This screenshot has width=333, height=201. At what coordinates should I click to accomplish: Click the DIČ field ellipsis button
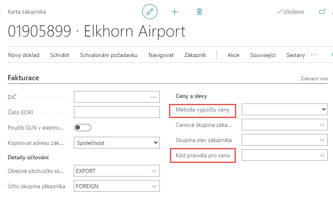point(153,97)
